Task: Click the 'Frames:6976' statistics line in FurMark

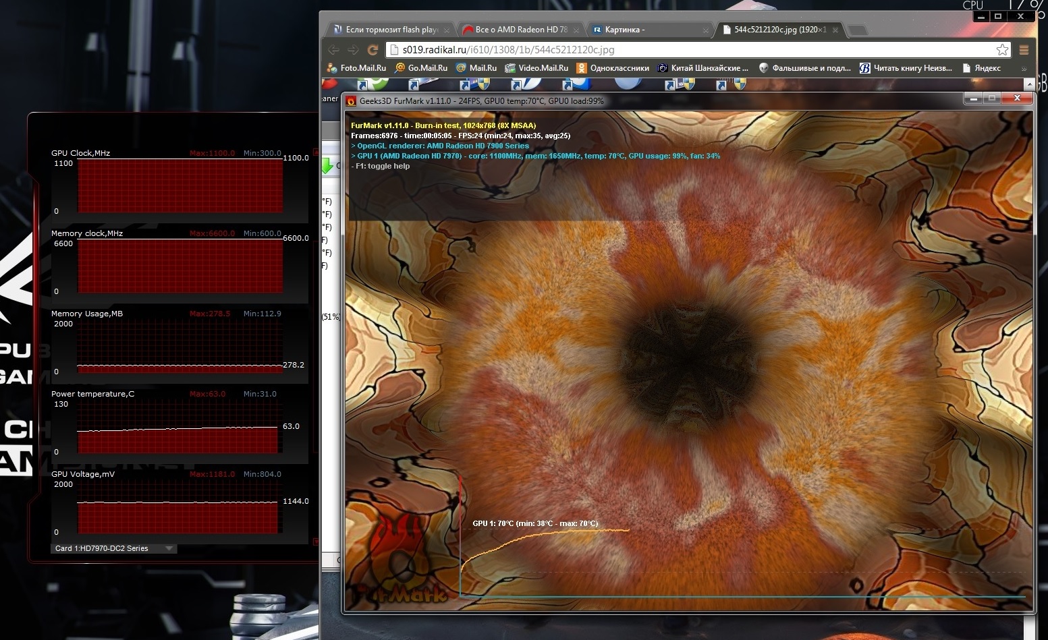Action: (x=460, y=136)
